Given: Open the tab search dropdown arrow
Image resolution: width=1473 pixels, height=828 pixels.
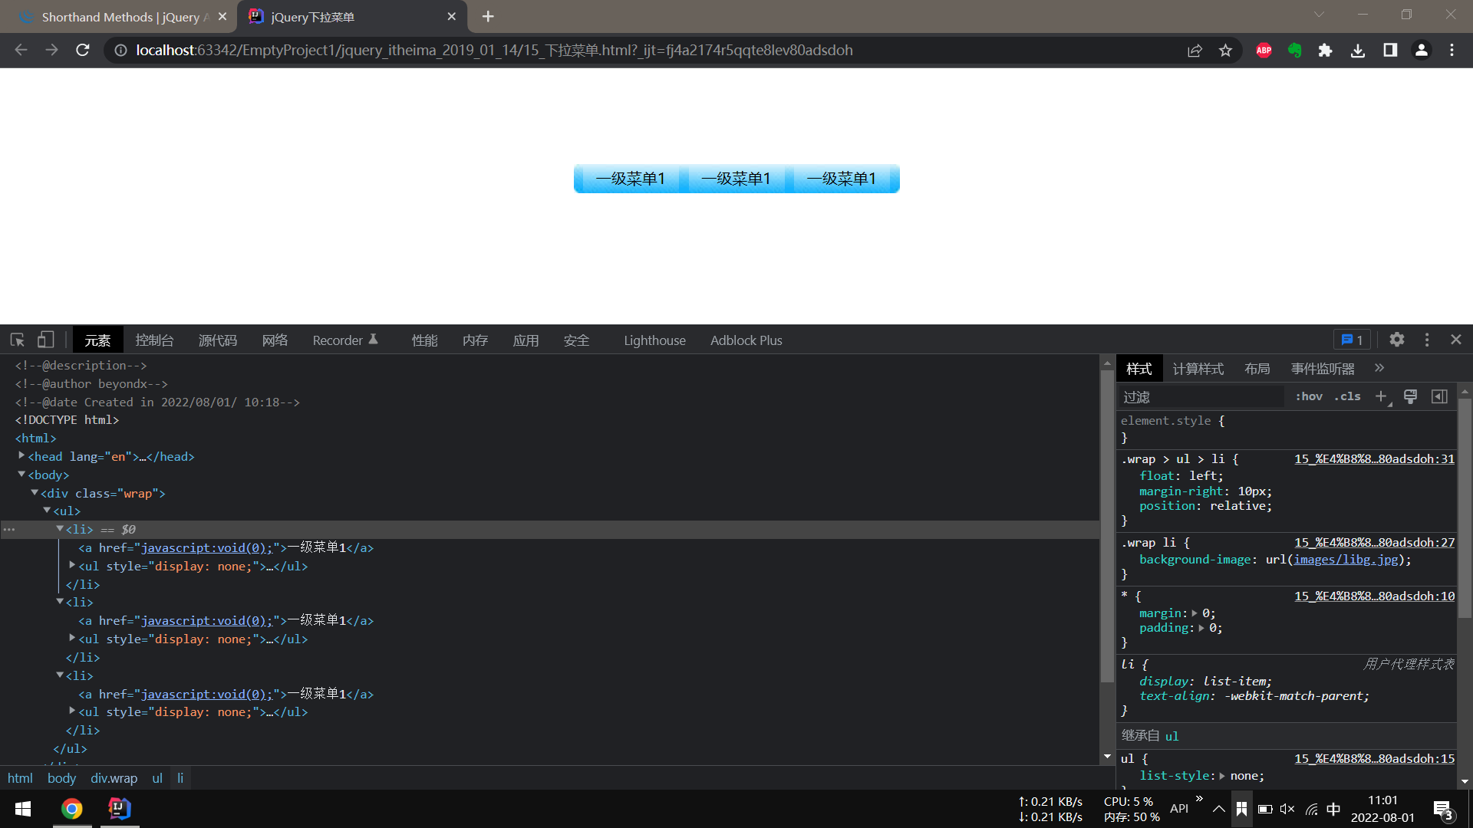Looking at the screenshot, I should [x=1319, y=15].
